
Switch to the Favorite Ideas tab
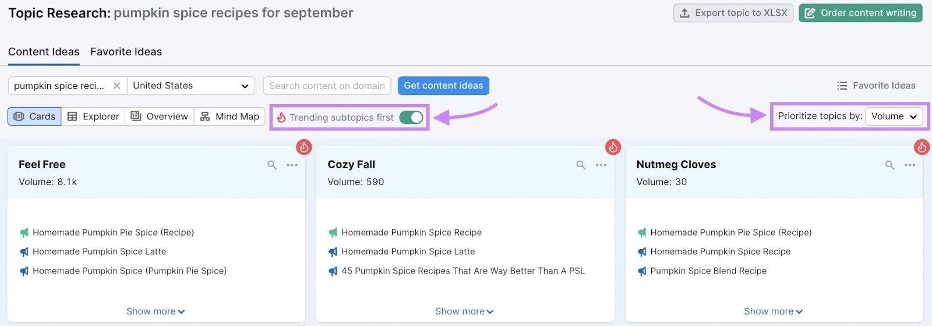[x=126, y=52]
